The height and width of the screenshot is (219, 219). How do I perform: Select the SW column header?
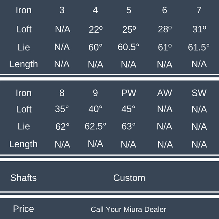click(199, 93)
